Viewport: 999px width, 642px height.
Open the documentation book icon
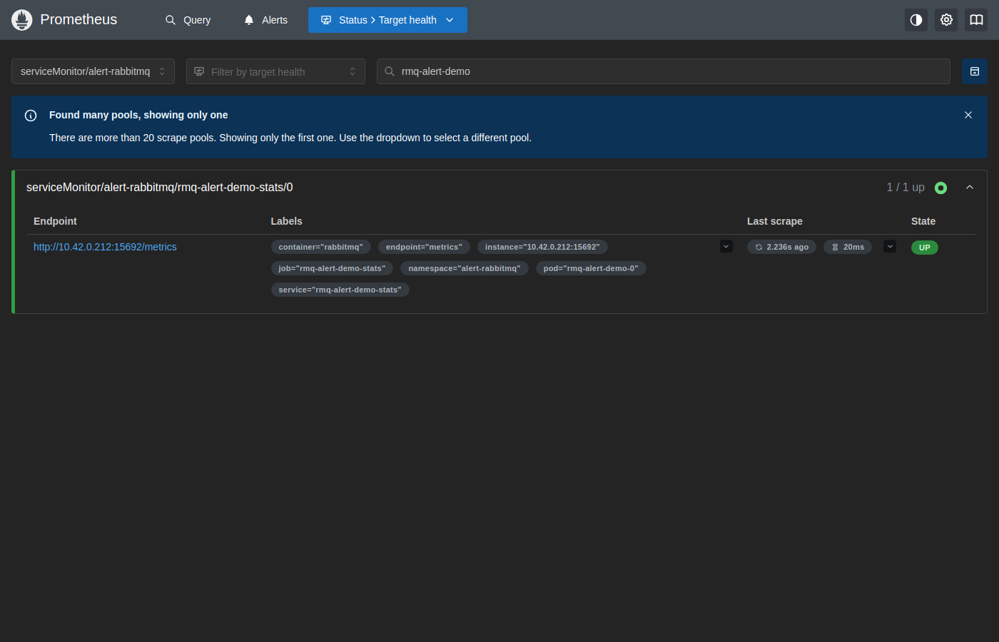click(x=976, y=20)
